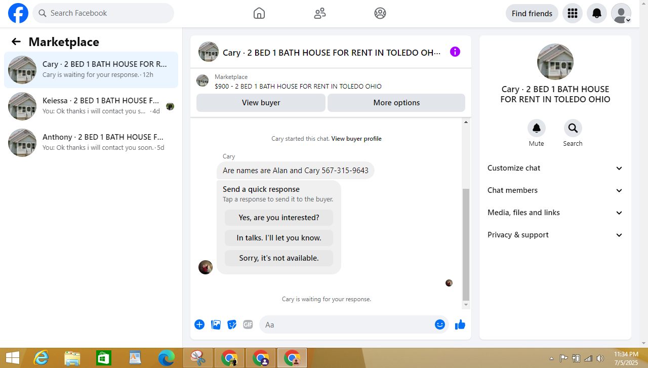Send "In talks. I'll let you know." response

coord(279,238)
